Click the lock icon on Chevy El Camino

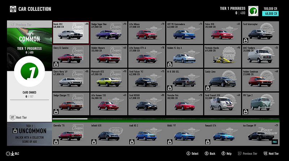[x=56, y=64]
